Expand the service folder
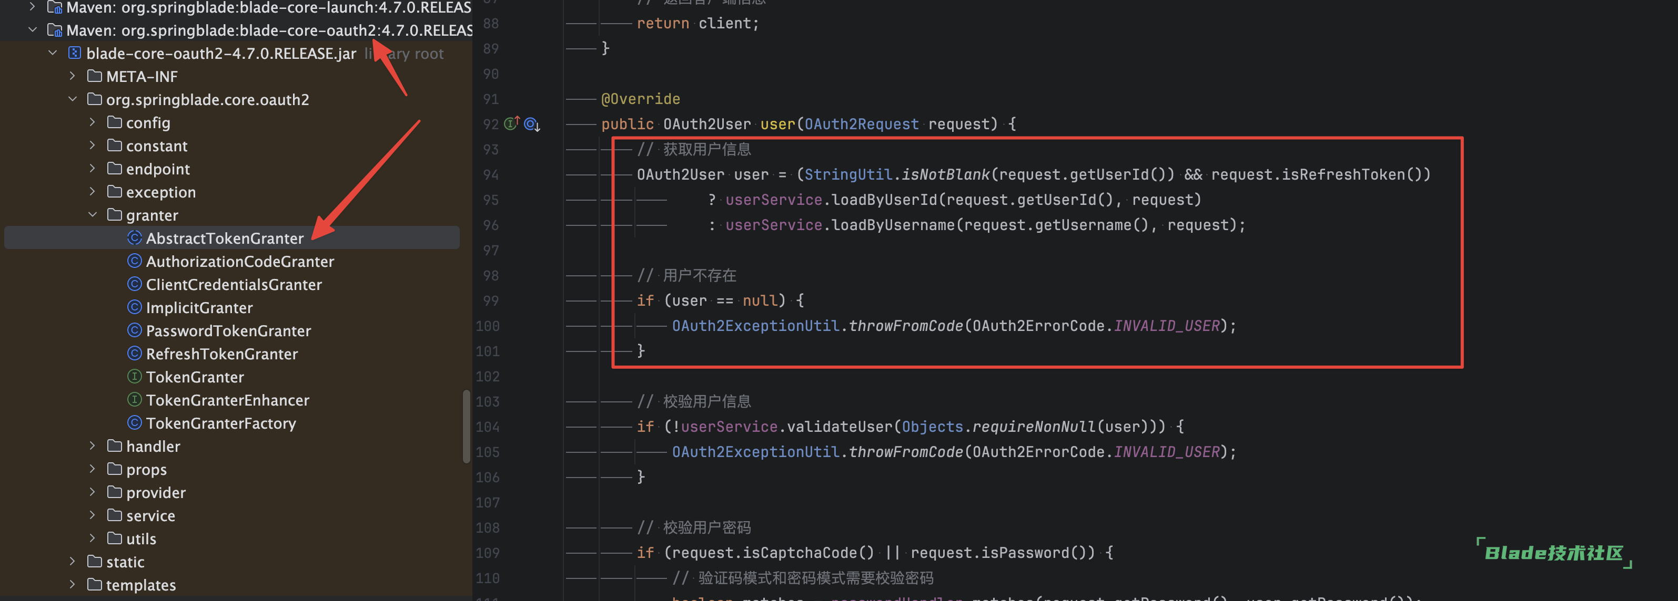The image size is (1678, 601). (93, 515)
